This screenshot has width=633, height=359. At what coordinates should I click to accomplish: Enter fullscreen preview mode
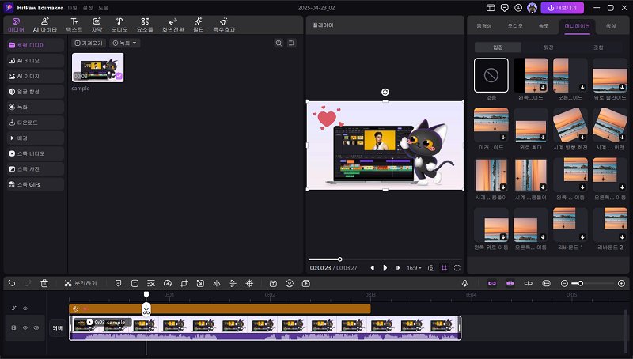(457, 268)
